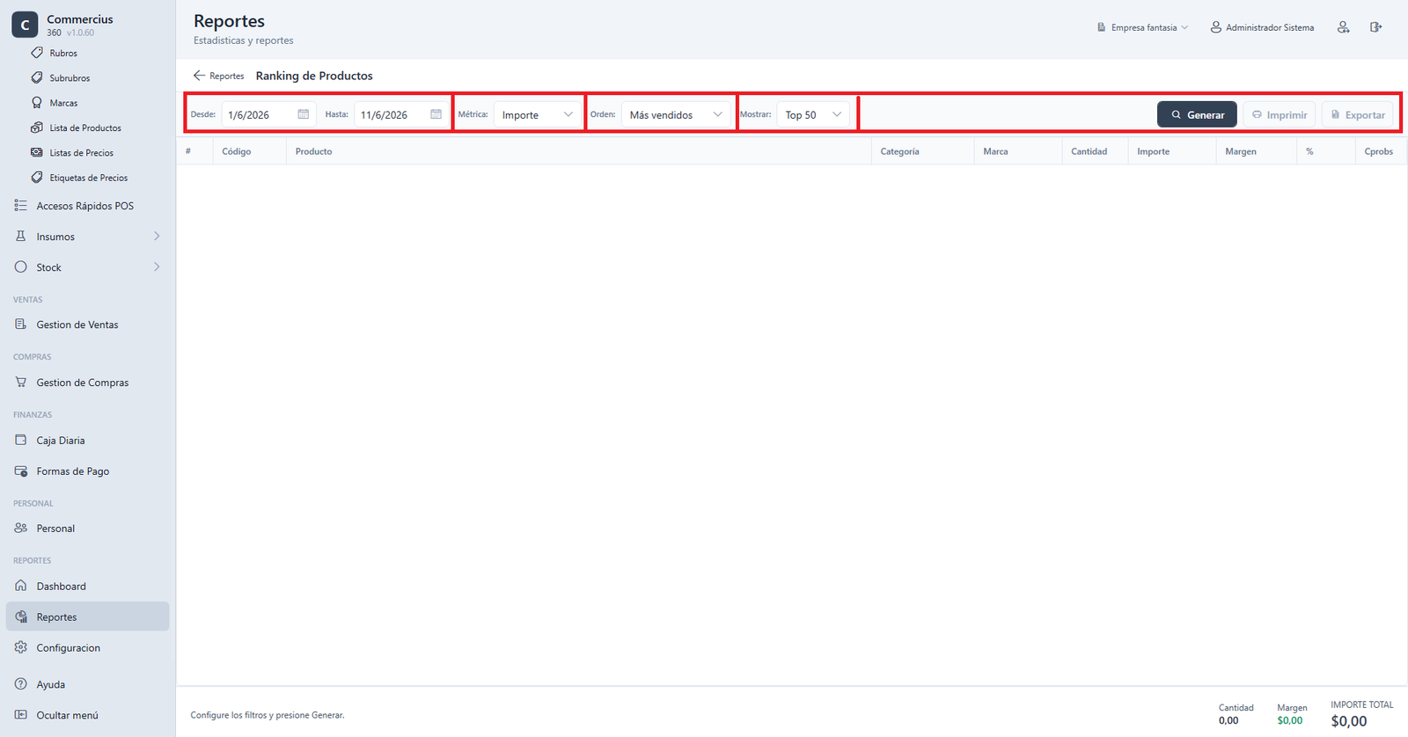The width and height of the screenshot is (1408, 737).
Task: Open the Orden Más vendidos dropdown
Action: 676,114
